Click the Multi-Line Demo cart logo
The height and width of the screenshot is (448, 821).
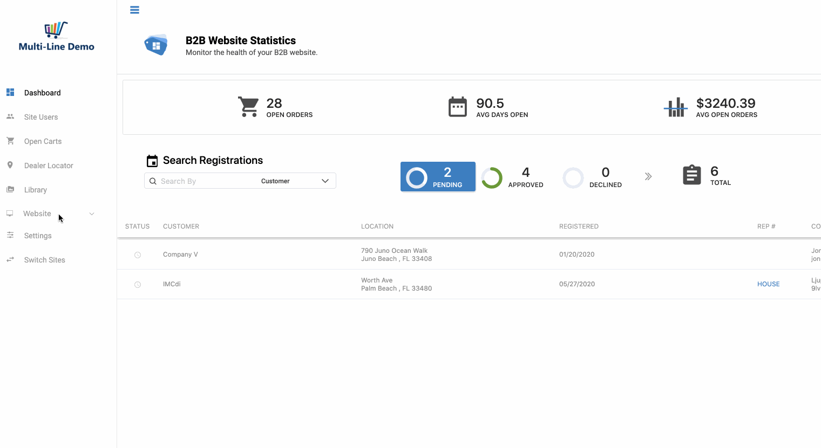click(x=56, y=37)
